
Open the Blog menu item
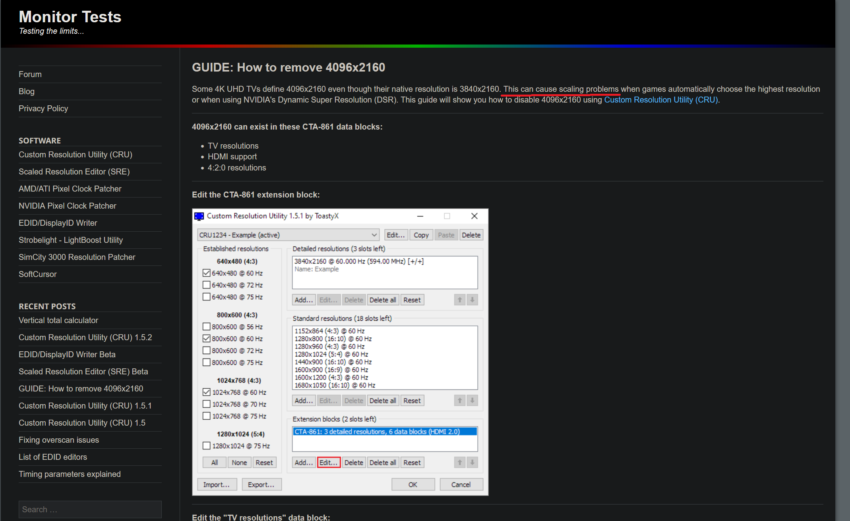[x=27, y=91]
